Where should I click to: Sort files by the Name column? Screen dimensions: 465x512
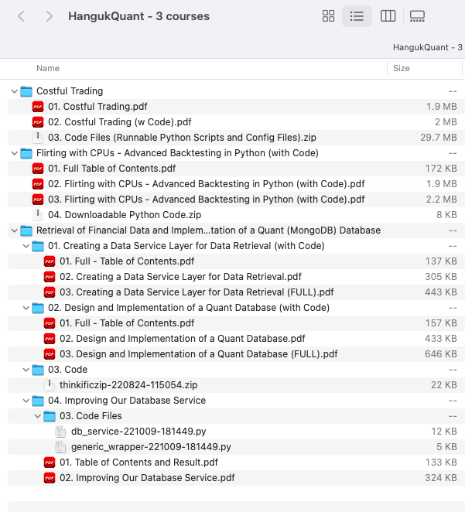(x=48, y=68)
